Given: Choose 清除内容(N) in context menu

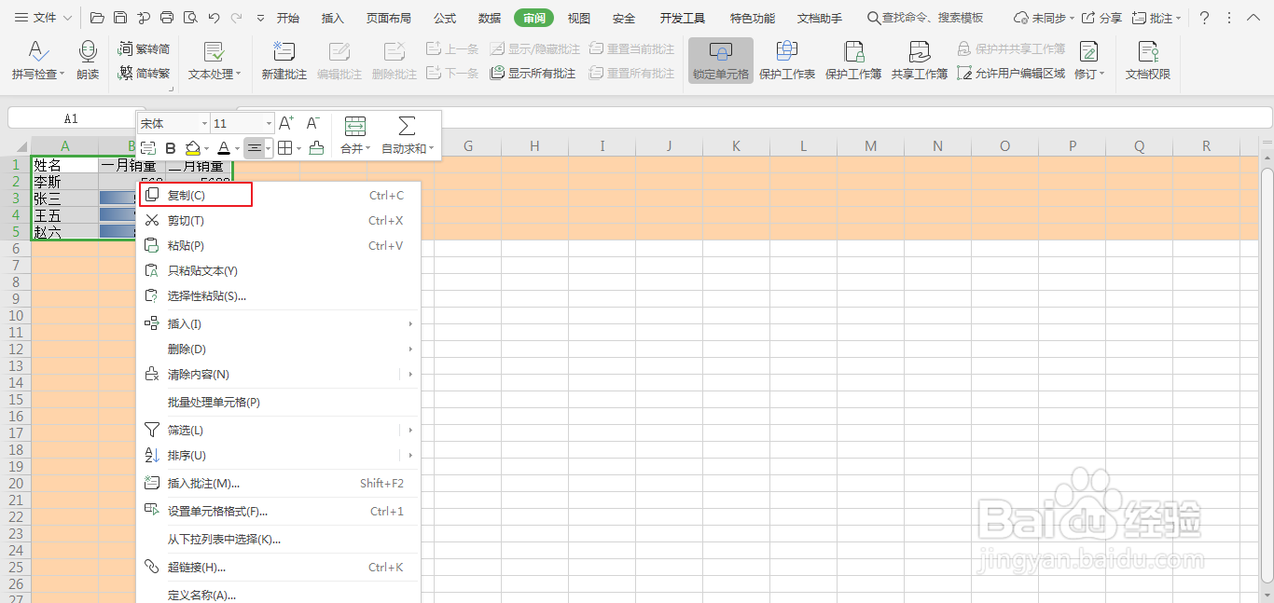Looking at the screenshot, I should (x=278, y=375).
